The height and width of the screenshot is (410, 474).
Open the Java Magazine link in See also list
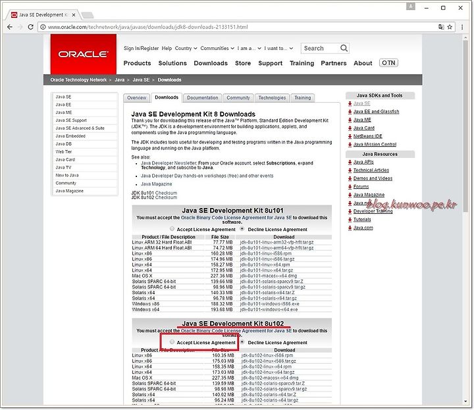coord(156,184)
